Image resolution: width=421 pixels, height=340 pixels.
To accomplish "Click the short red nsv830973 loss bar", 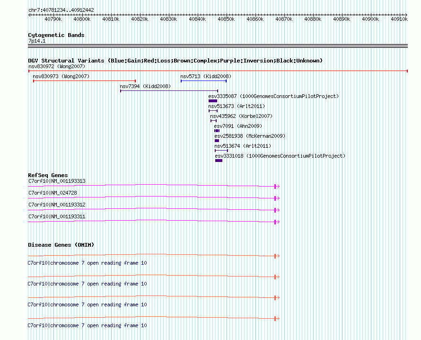I will pyautogui.click(x=85, y=81).
